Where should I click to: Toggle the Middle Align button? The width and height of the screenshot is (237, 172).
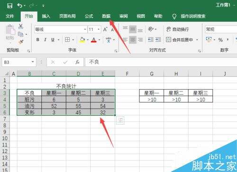(x=133, y=29)
